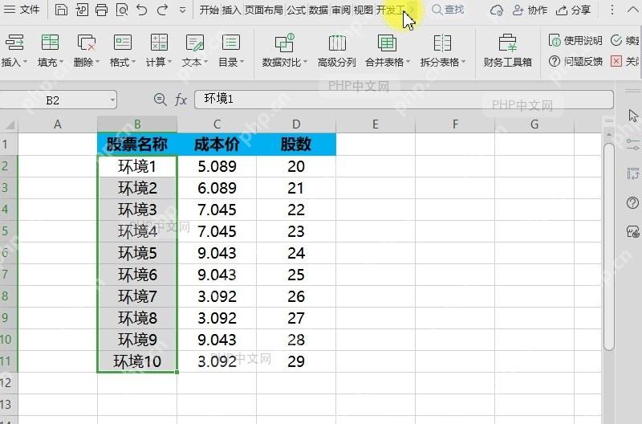Switch to the 审阅 tab
The height and width of the screenshot is (424, 642).
[340, 10]
